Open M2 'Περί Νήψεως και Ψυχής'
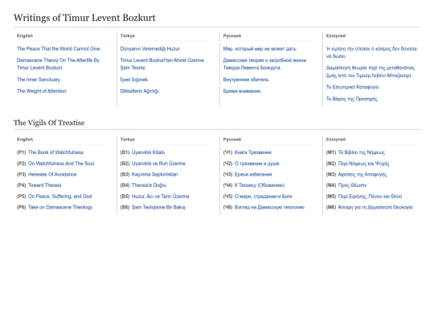The image size is (434, 325). point(363,164)
